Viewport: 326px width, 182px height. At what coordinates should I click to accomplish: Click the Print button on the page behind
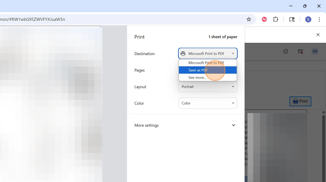[x=300, y=101]
